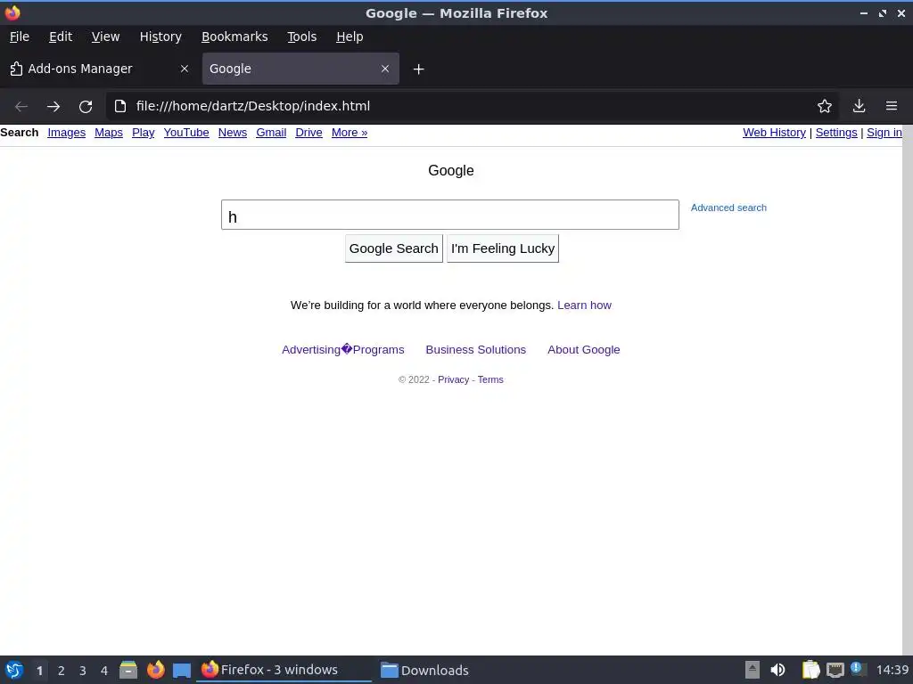Launch Firefox from the taskbar quick launcher
Screen dimensions: 913x684
(155, 670)
